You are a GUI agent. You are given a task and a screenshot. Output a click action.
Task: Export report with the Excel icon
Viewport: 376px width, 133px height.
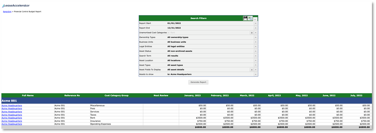coord(250,18)
